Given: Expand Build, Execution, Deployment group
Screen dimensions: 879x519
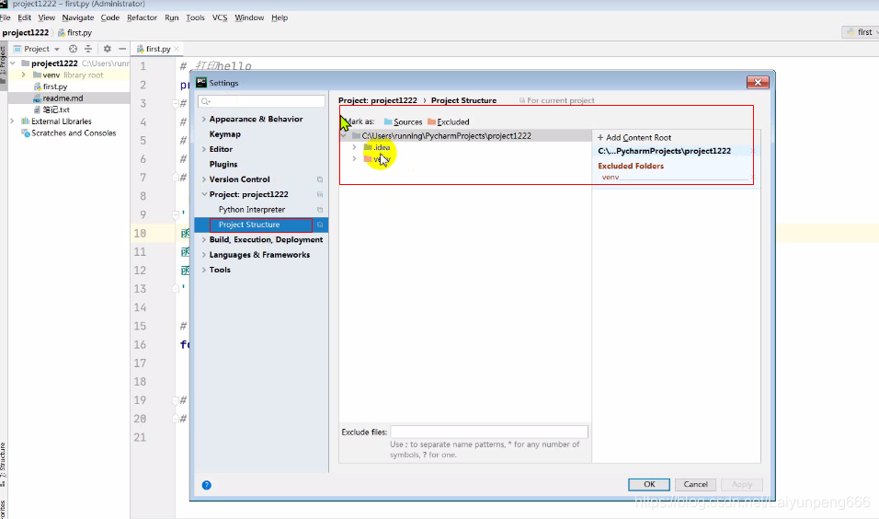Looking at the screenshot, I should click(204, 239).
